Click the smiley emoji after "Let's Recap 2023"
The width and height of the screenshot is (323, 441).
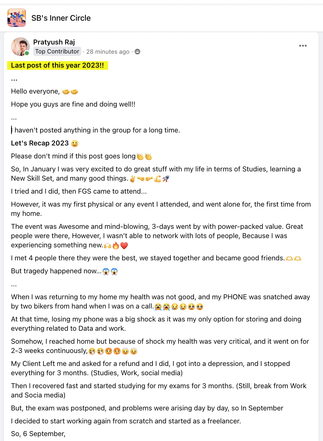(x=75, y=144)
